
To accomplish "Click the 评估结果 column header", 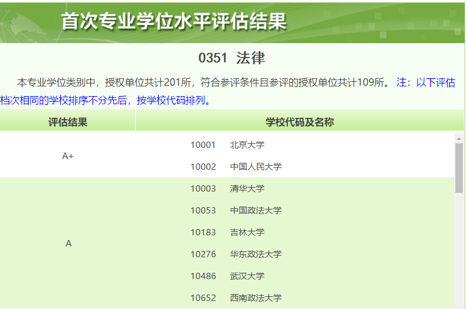I will 68,122.
